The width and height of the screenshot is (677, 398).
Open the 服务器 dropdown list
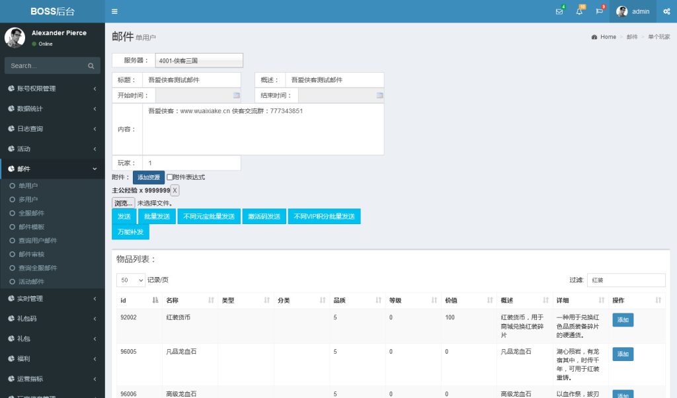pyautogui.click(x=199, y=60)
